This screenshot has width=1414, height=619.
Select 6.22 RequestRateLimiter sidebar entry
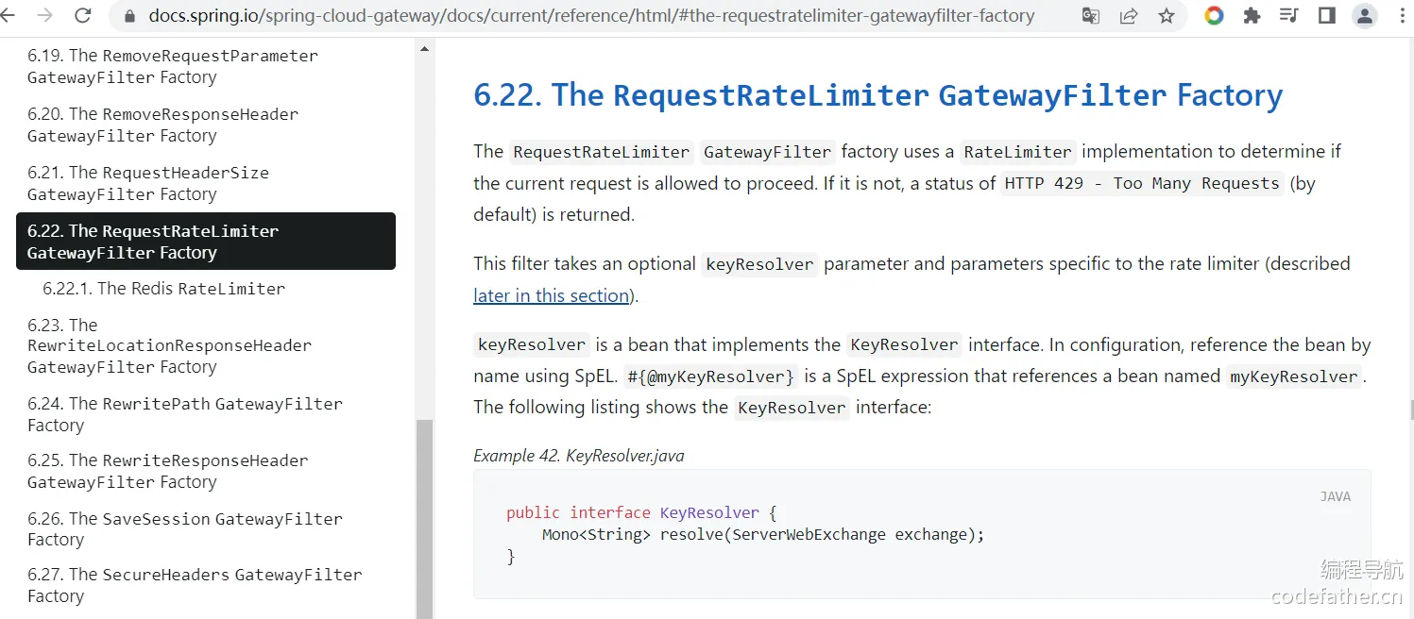(x=206, y=242)
